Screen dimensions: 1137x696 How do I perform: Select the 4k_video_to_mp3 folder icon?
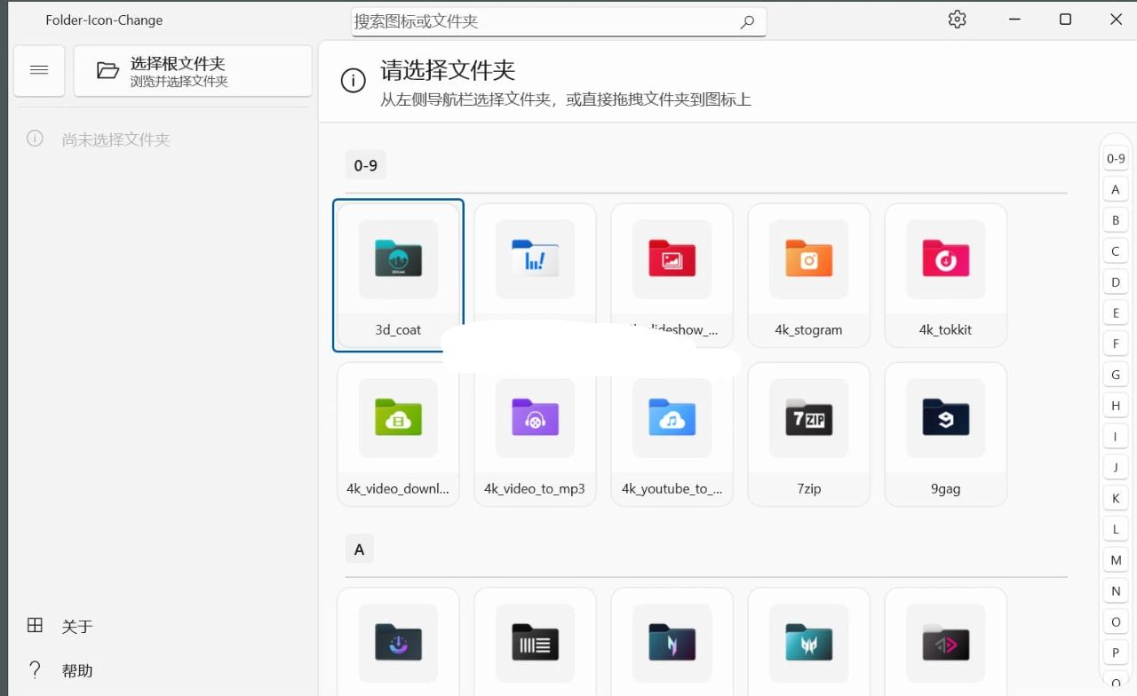coord(535,419)
